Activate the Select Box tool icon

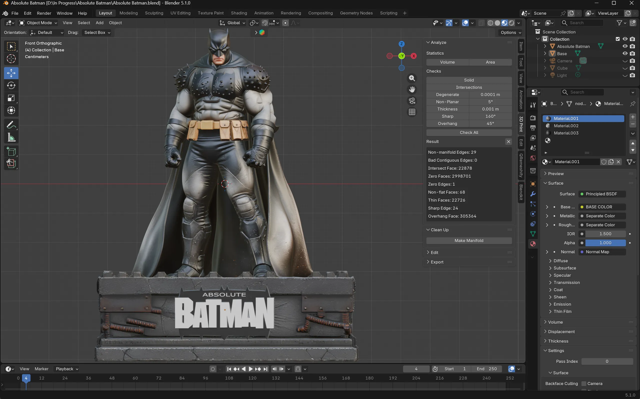[x=11, y=46]
